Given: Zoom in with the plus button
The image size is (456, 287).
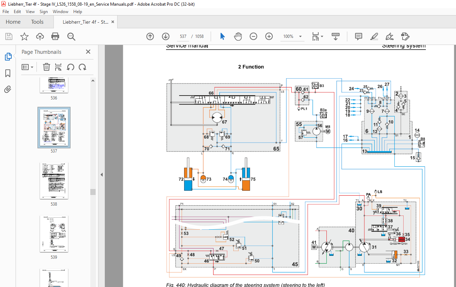Looking at the screenshot, I should pos(269,36).
